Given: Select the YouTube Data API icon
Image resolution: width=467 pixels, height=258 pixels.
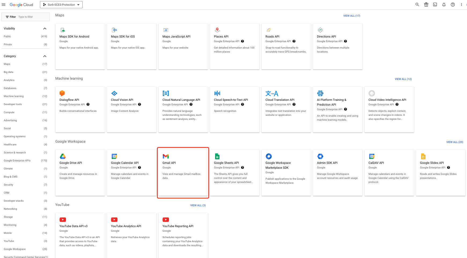Looking at the screenshot, I should pos(63,219).
